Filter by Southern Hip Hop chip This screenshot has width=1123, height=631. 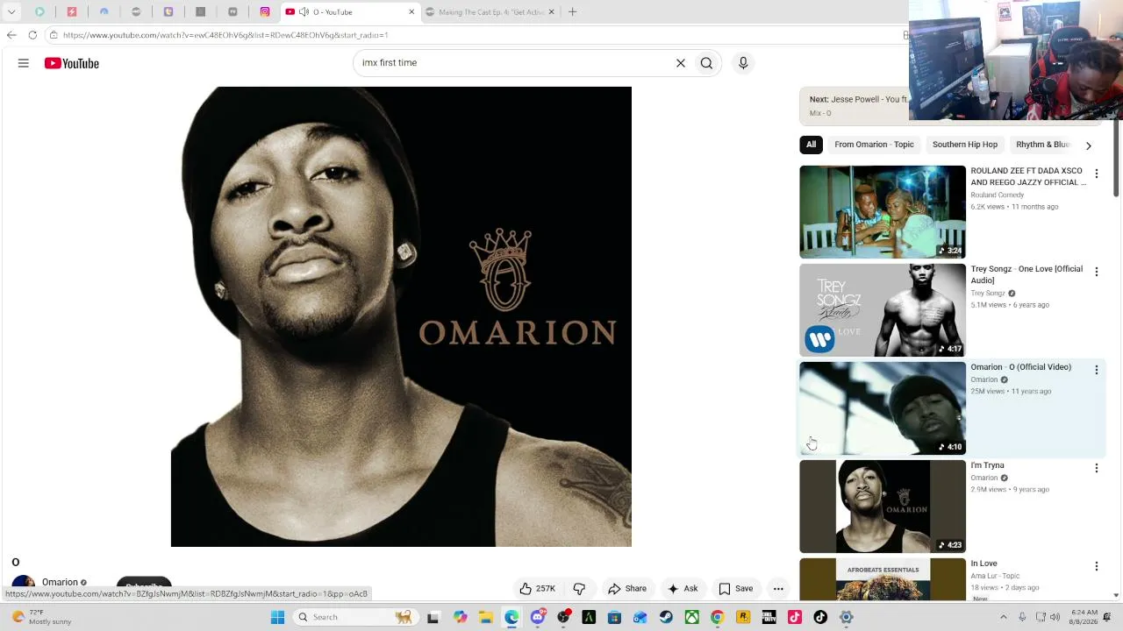click(965, 145)
